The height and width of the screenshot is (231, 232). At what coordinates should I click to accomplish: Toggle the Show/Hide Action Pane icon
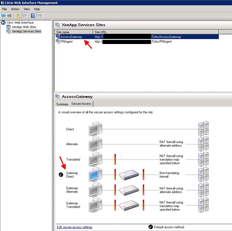click(x=39, y=16)
